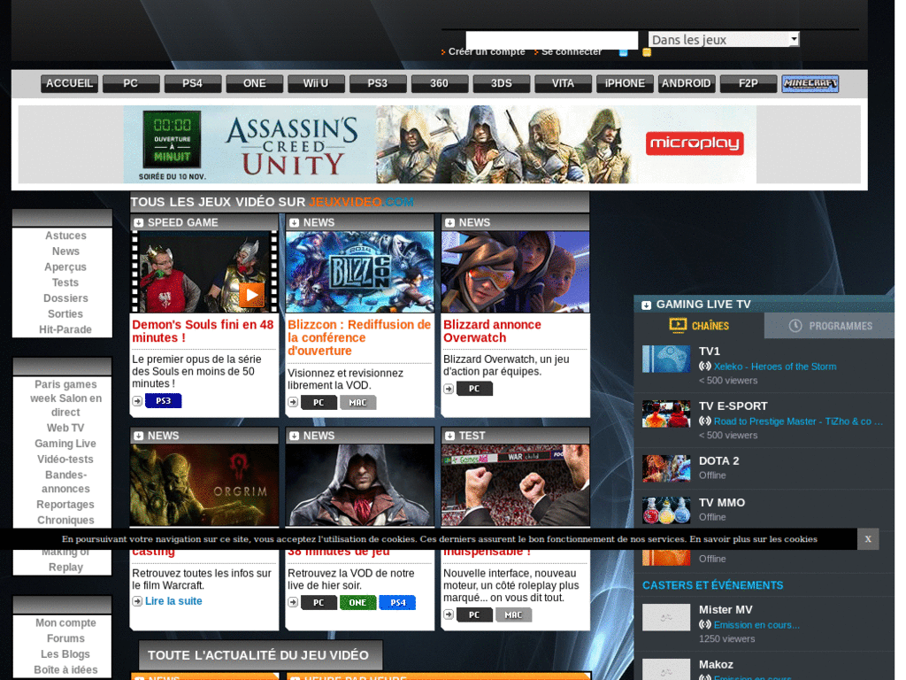This screenshot has height=680, width=906.
Task: Open the Assassin's Creed Unity banner ad
Action: 440,144
